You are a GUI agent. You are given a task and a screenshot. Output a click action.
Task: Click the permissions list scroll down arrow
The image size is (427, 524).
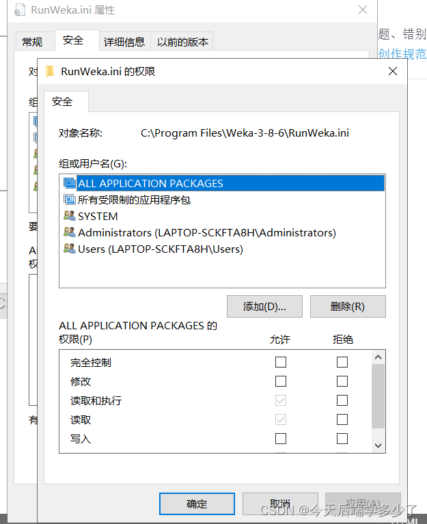pos(378,445)
